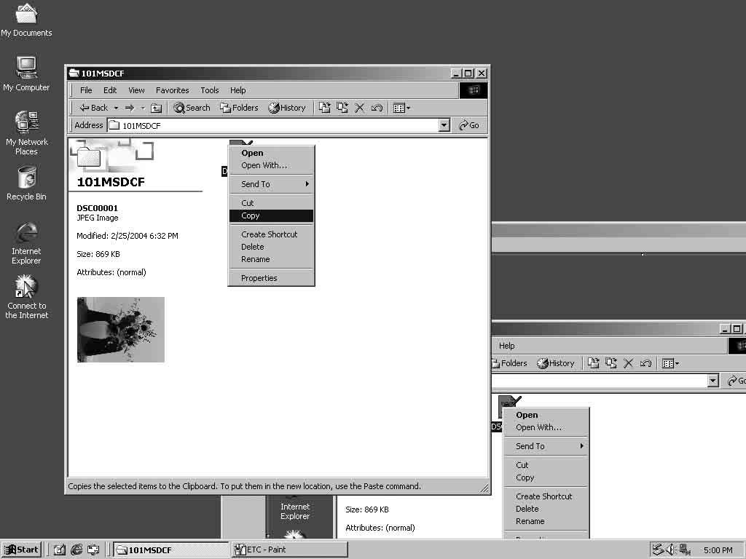Viewport: 746px width, 559px height.
Task: Open the Favorites menu
Action: pyautogui.click(x=172, y=90)
